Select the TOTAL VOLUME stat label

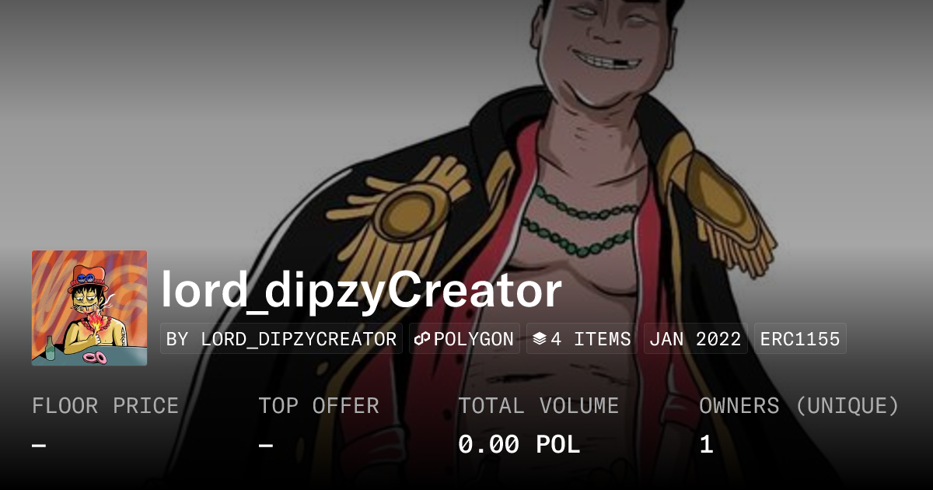(x=538, y=406)
